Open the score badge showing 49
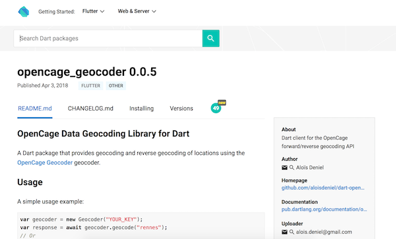Image resolution: width=396 pixels, height=239 pixels. 216,108
